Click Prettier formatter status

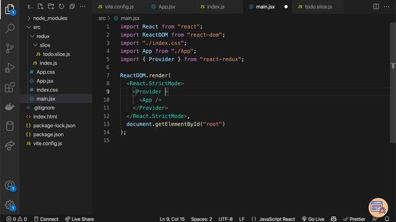pyautogui.click(x=354, y=219)
